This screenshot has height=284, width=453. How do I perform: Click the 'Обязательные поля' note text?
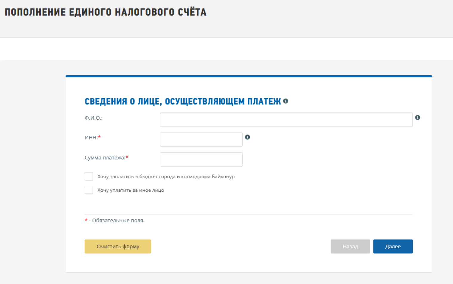click(x=118, y=221)
